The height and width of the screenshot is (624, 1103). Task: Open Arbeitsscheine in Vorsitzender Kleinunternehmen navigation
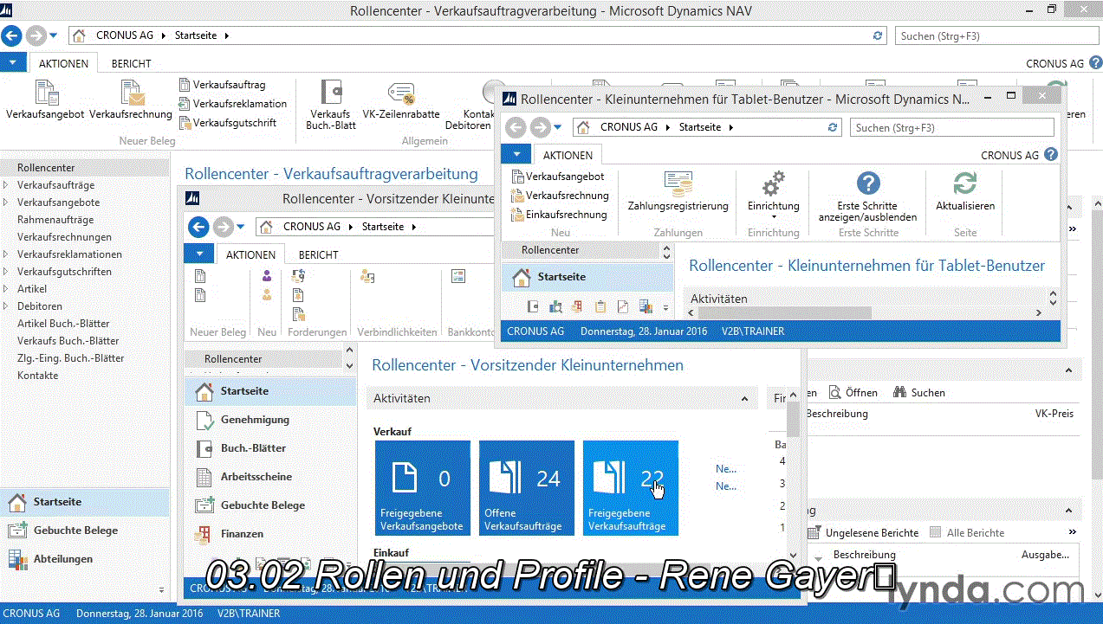click(x=256, y=477)
